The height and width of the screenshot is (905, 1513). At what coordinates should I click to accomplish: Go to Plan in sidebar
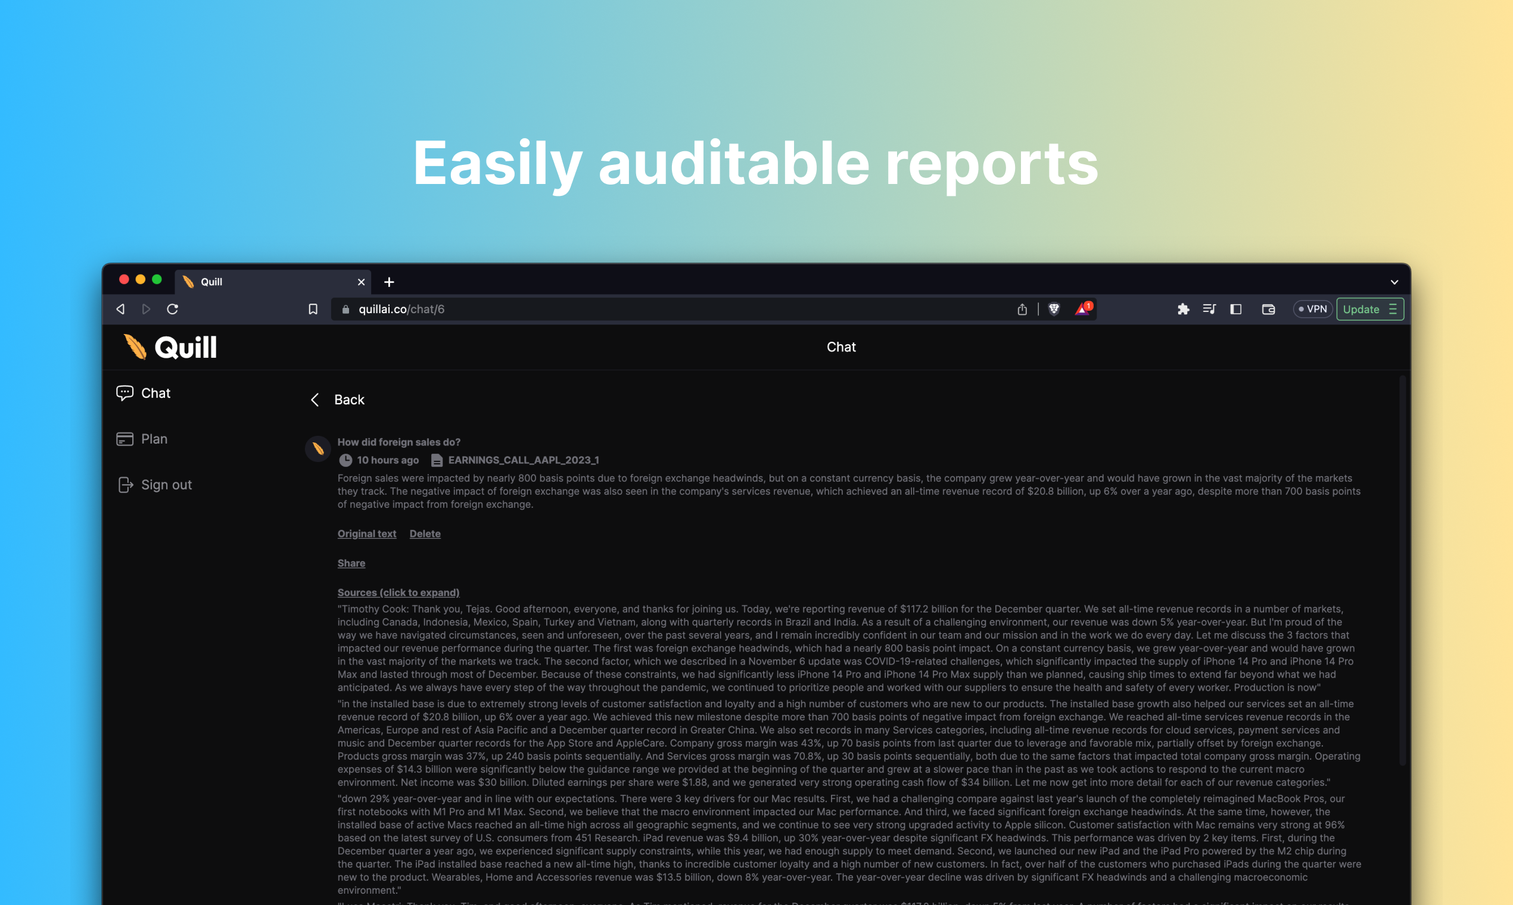coord(154,439)
